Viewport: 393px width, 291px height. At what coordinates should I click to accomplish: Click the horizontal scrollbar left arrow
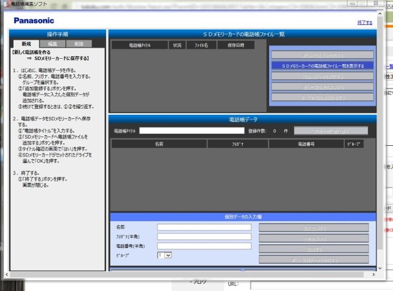(x=7, y=275)
